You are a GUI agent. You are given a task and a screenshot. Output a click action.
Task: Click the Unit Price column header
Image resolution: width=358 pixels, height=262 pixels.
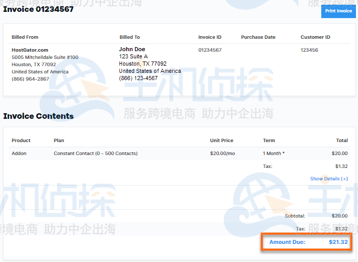tap(221, 141)
